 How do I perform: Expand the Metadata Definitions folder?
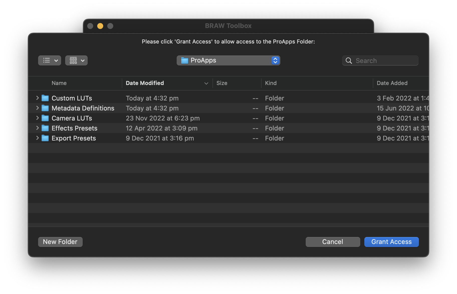click(37, 108)
